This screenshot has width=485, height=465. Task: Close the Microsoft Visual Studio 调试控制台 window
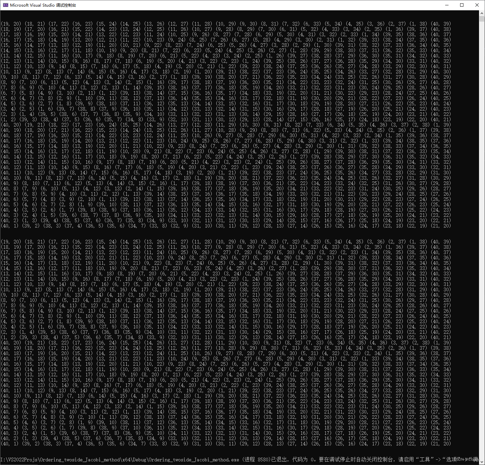(x=477, y=5)
